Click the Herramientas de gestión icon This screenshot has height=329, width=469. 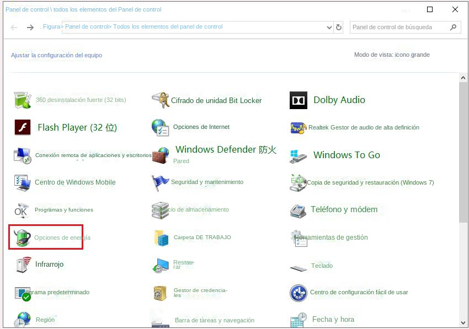[x=299, y=238]
